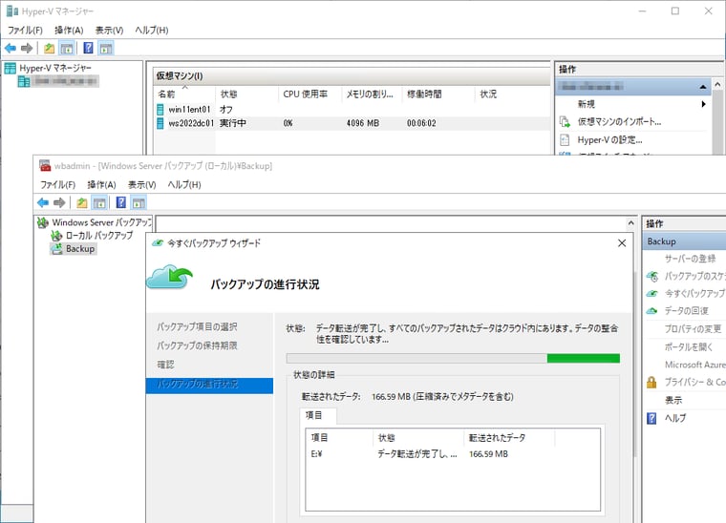Click 転送されたデータ column header in list

coord(508,437)
